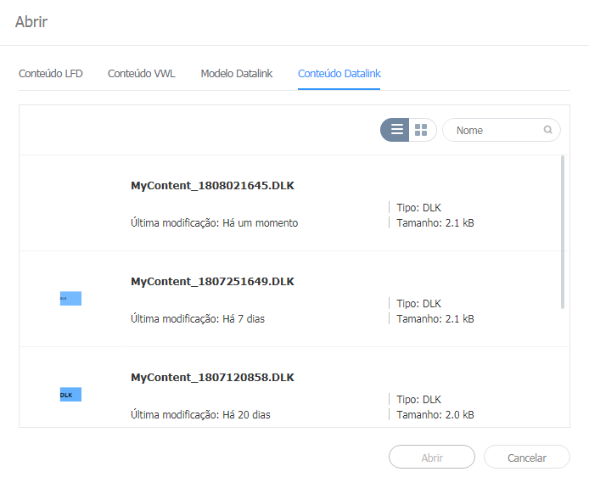
Task: Click the Abrir button
Action: point(431,458)
